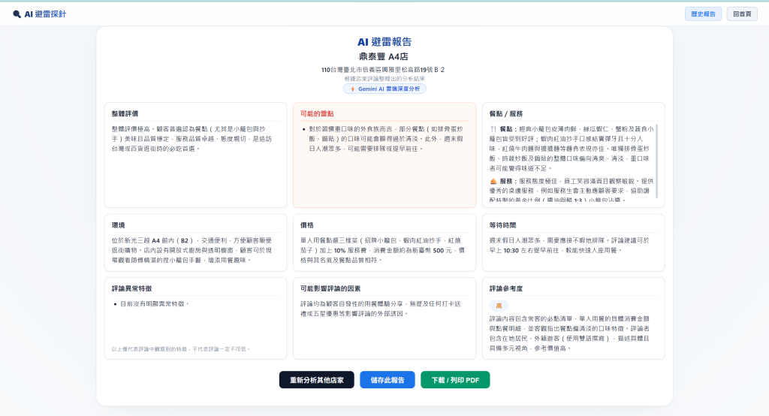Save report with 儲存此報告 button
The width and height of the screenshot is (769, 416).
pos(388,380)
